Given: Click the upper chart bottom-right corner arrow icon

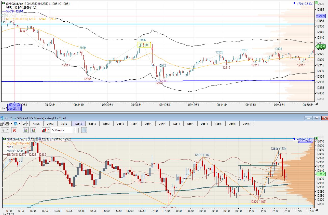Looking at the screenshot, I should coord(317,104).
